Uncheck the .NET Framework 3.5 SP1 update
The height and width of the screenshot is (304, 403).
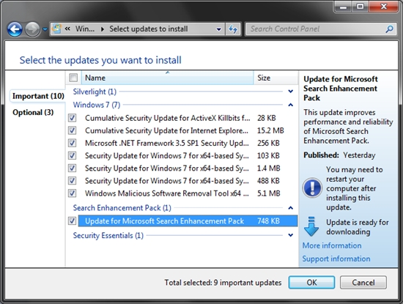73,143
